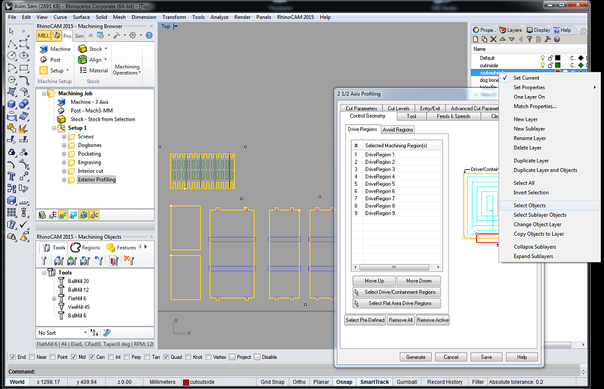604x389 pixels.
Task: Choose Select Objects in the layer context menu
Action: pyautogui.click(x=529, y=206)
